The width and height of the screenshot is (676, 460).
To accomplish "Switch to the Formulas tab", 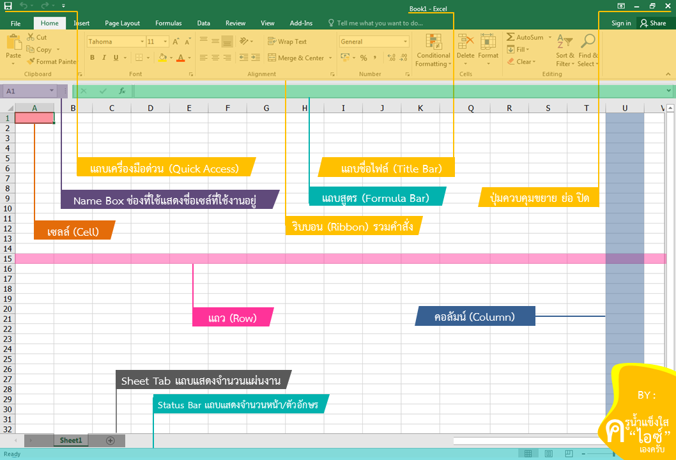I will [x=168, y=24].
